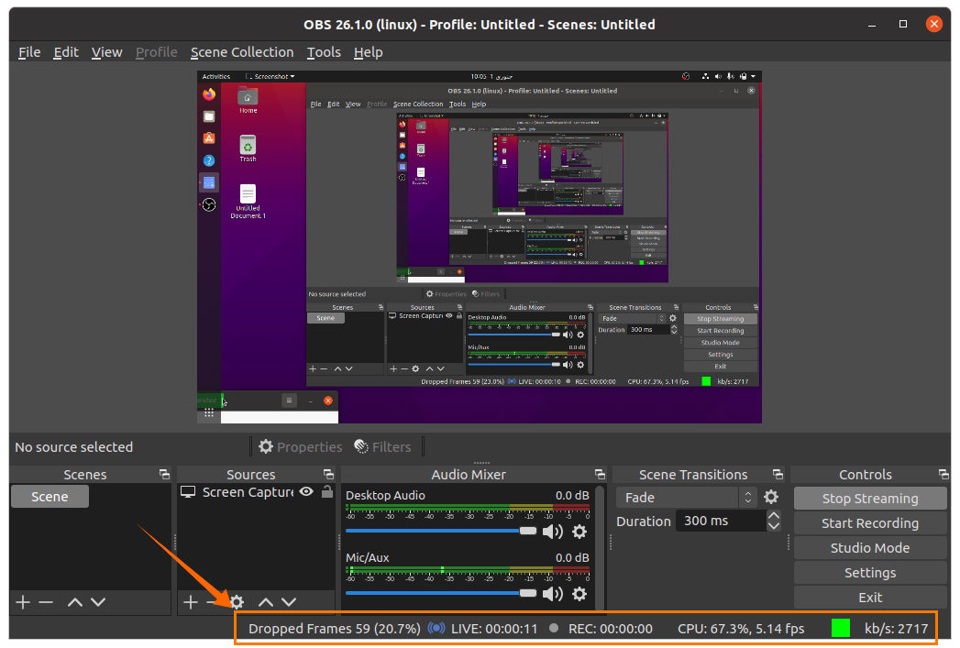Open Mic/Aux settings gear

click(579, 594)
